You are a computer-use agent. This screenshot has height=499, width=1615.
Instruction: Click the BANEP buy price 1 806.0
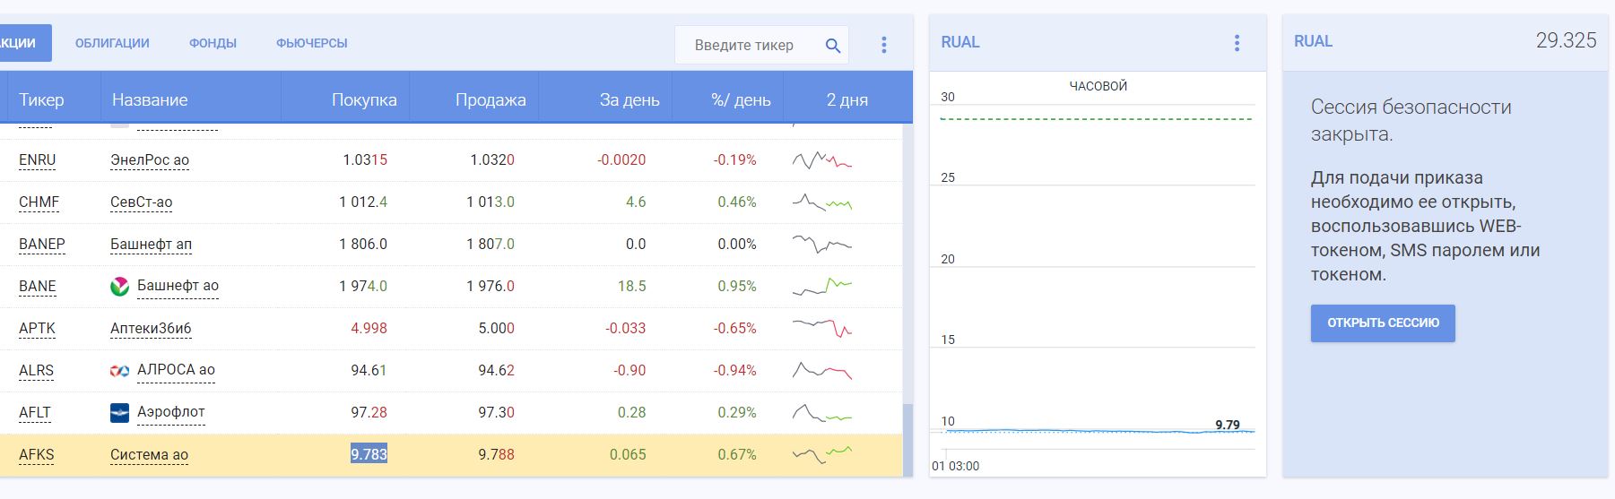click(363, 245)
